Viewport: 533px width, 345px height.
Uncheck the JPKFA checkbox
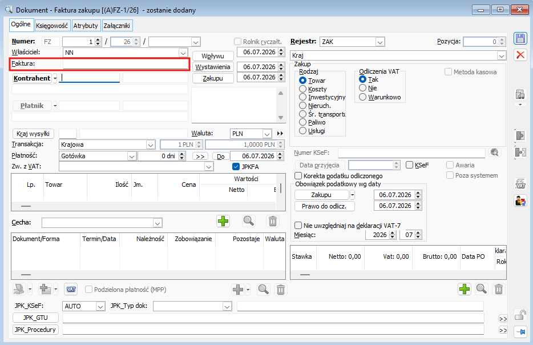pyautogui.click(x=236, y=166)
